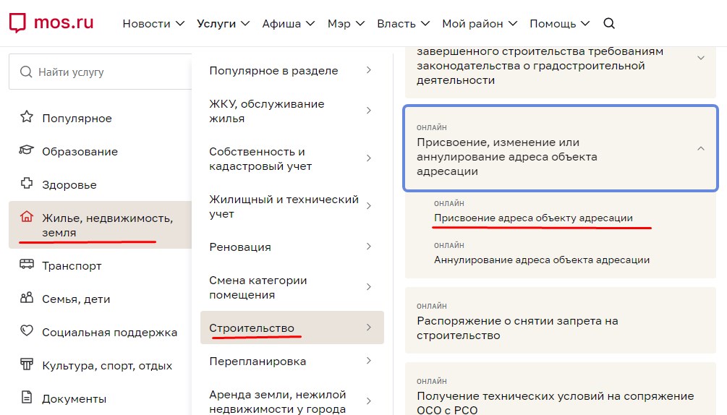Click the magnifier icon in Найти услугу field

click(26, 72)
